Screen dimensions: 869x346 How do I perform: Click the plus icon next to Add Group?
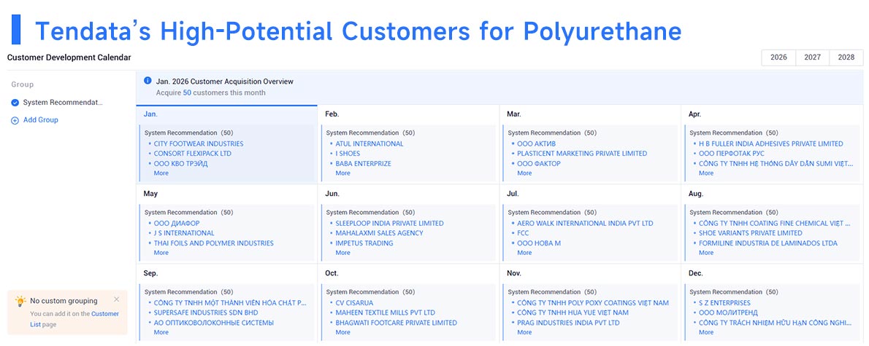(x=15, y=120)
